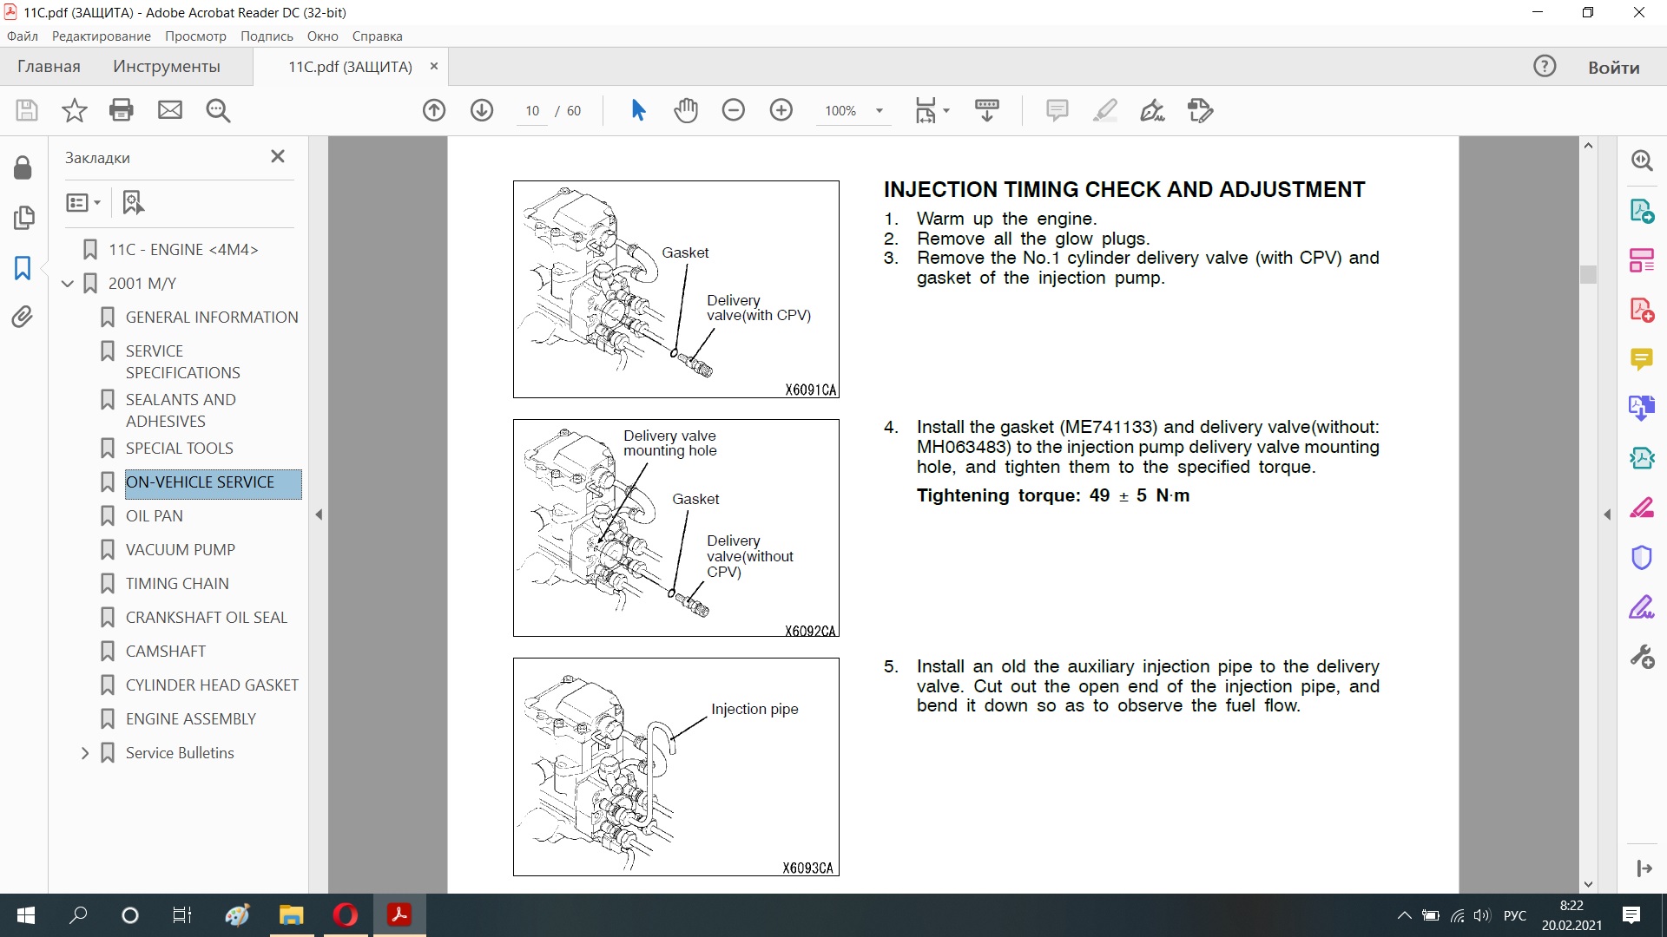Open Page Thumbnails panel icon
Viewport: 1667px width, 937px height.
pos(23,217)
